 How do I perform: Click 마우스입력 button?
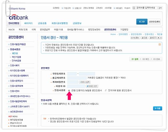tap(85, 82)
